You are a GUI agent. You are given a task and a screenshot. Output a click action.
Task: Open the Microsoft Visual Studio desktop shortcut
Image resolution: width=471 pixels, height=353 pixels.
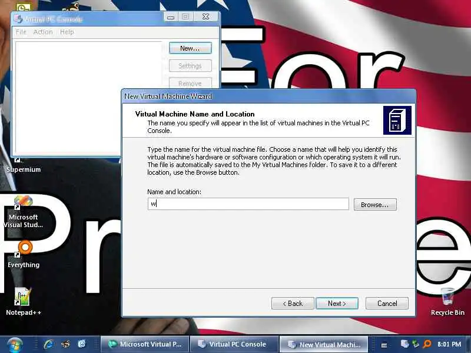click(x=24, y=212)
